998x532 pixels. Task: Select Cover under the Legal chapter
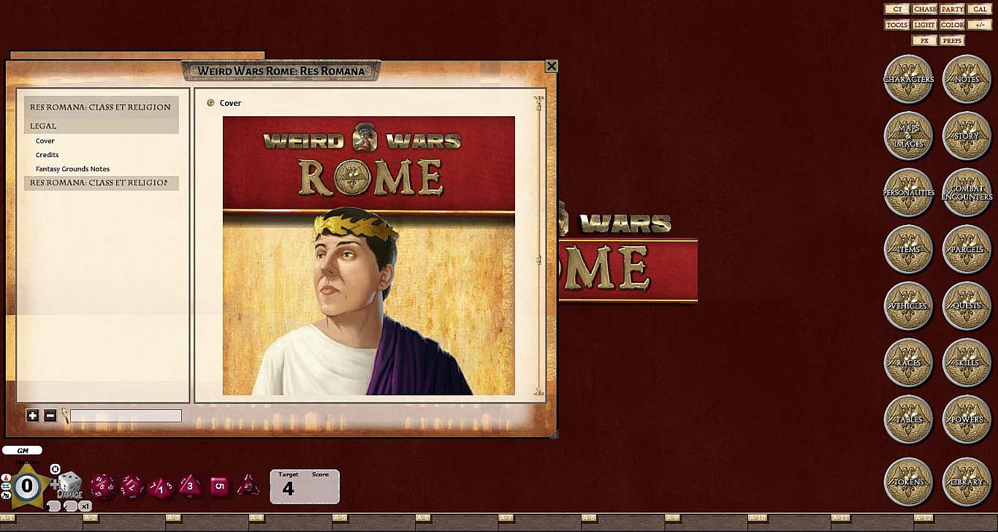tap(45, 141)
